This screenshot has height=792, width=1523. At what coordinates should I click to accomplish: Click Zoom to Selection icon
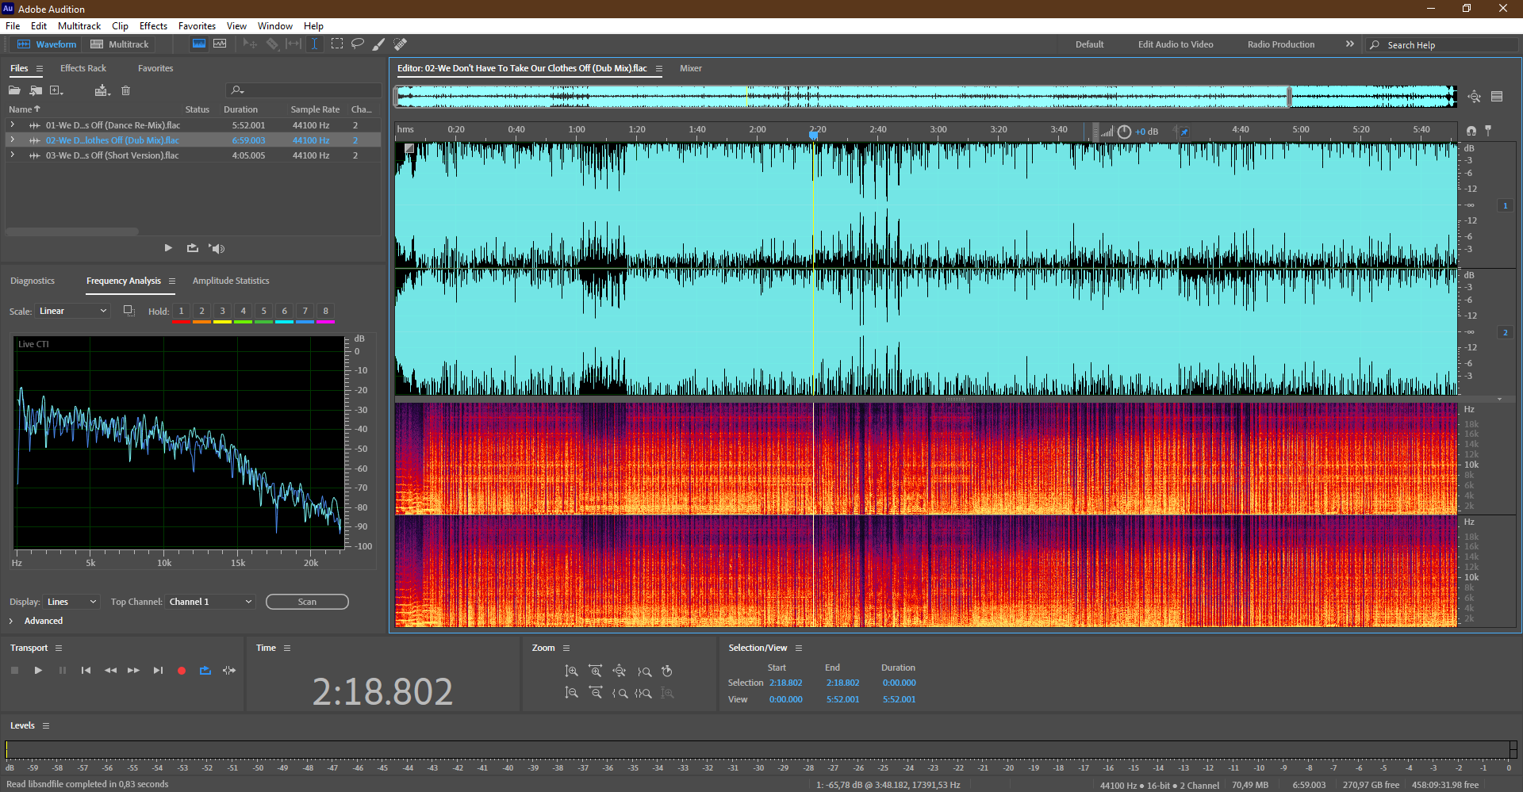click(x=643, y=693)
